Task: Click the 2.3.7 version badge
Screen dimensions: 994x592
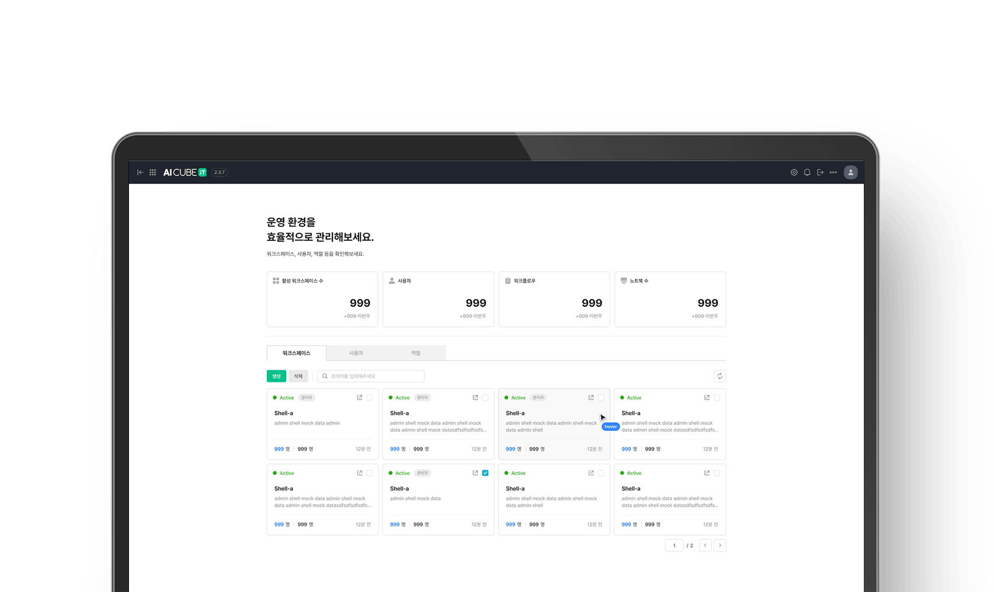Action: 220,172
